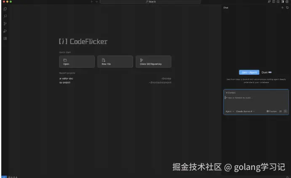Click the Search command bar at top
291x178 pixels.
tap(150, 2)
